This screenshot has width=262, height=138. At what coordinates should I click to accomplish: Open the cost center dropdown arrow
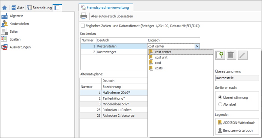pos(197,46)
